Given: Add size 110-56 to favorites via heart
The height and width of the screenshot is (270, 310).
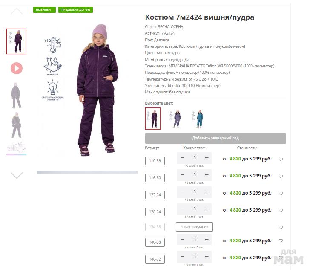Looking at the screenshot, I should point(281,159).
